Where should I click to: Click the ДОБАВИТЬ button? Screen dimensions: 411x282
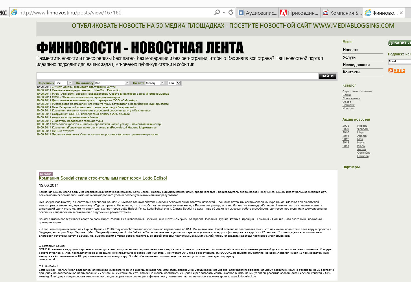(x=399, y=43)
